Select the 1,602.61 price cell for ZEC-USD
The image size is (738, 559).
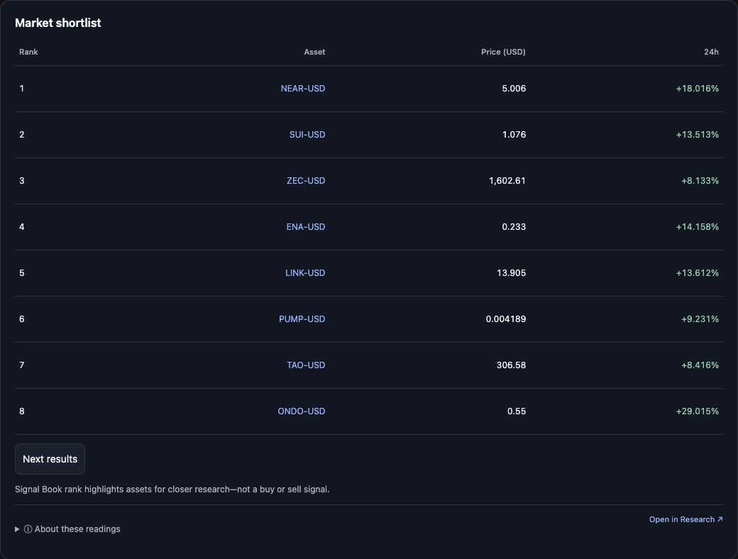click(507, 181)
